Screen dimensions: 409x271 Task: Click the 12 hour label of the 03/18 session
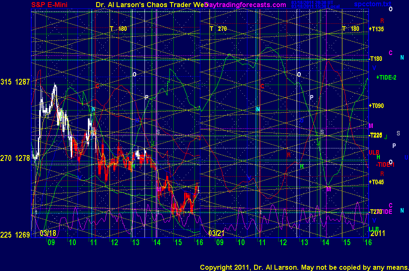pyautogui.click(x=115, y=243)
